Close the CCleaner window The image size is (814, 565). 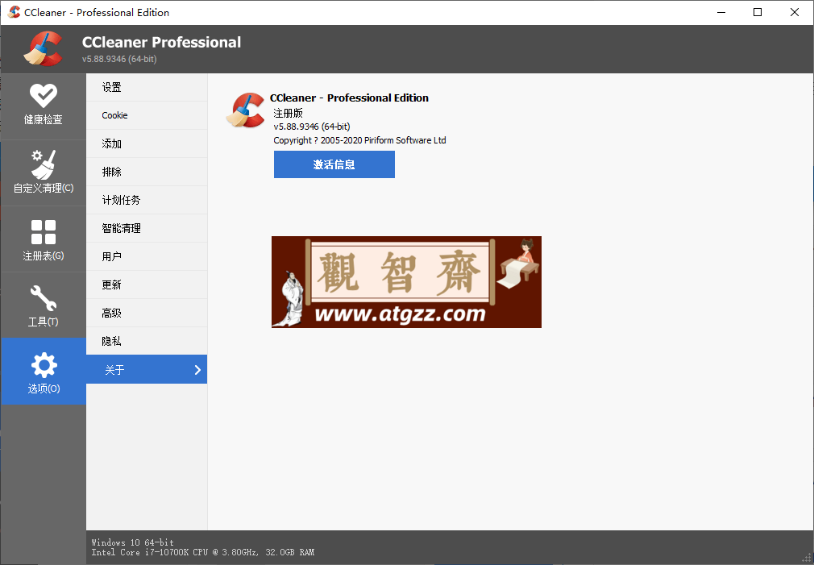795,12
